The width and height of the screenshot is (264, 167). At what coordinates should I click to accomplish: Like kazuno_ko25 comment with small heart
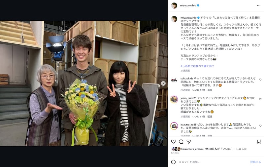point(260,126)
